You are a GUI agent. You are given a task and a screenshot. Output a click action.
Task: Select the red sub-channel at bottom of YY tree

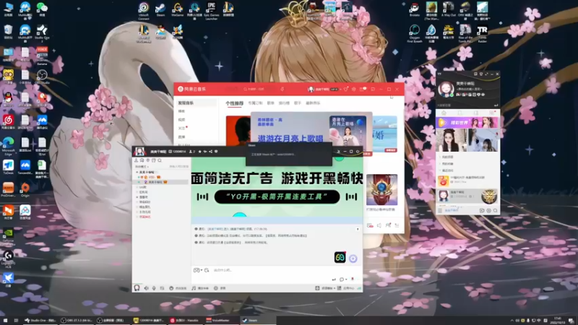pyautogui.click(x=145, y=217)
